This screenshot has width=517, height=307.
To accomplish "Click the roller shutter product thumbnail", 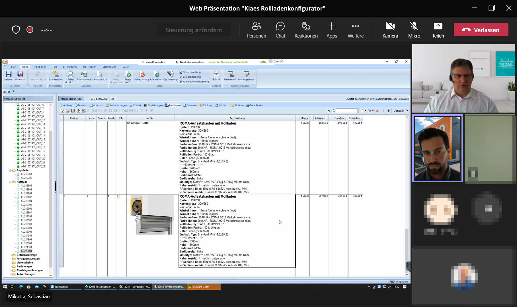I will click(152, 215).
